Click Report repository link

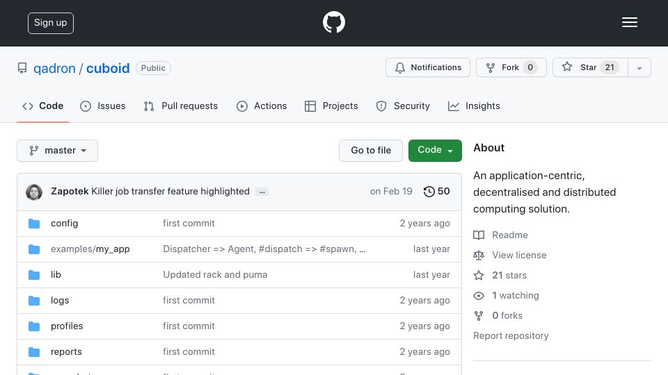(511, 335)
